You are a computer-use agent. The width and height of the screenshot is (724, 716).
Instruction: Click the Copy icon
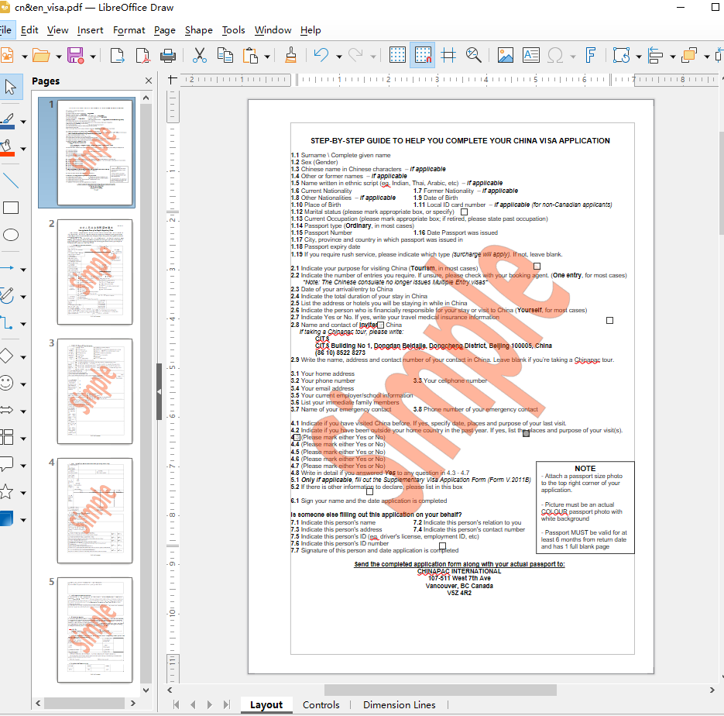[225, 56]
